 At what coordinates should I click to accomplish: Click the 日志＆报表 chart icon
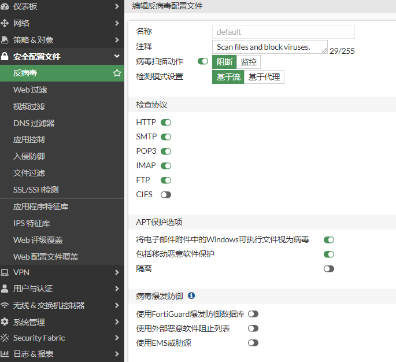[x=5, y=354]
